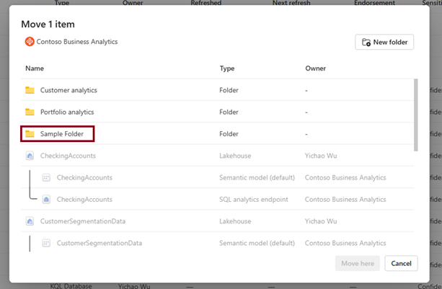Select CustomerSegmentationData Semantic model name
442x289 pixels.
pos(100,243)
